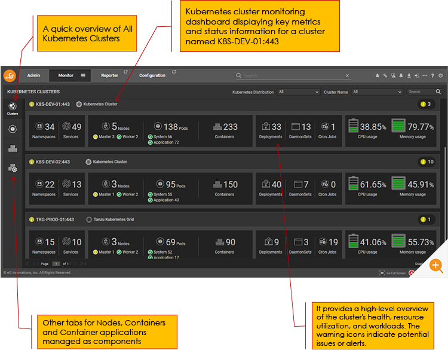Click 49 Services in K8S-DEV-01
The height and width of the screenshot is (350, 448).
72,130
